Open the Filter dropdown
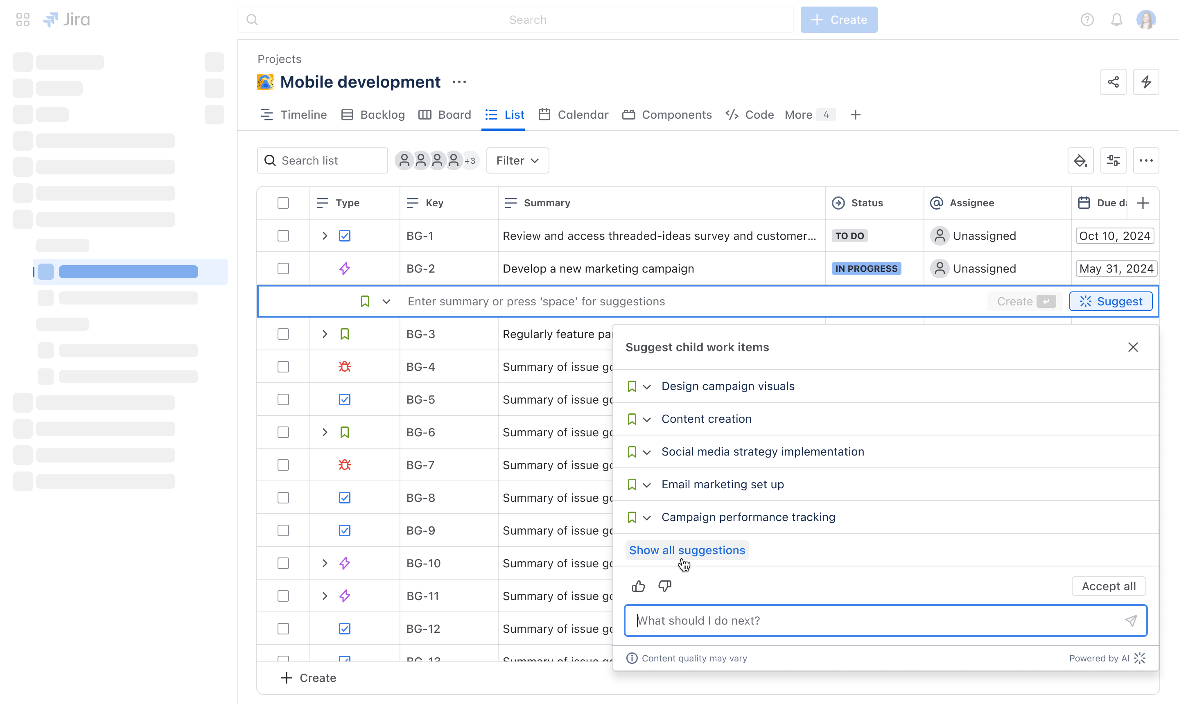 tap(517, 161)
